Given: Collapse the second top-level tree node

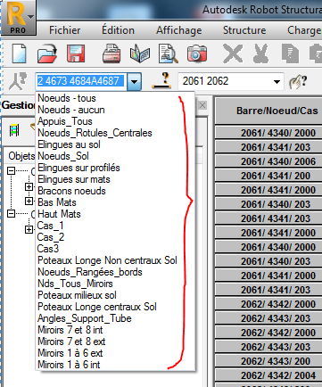Looking at the screenshot, I should [x=11, y=213].
